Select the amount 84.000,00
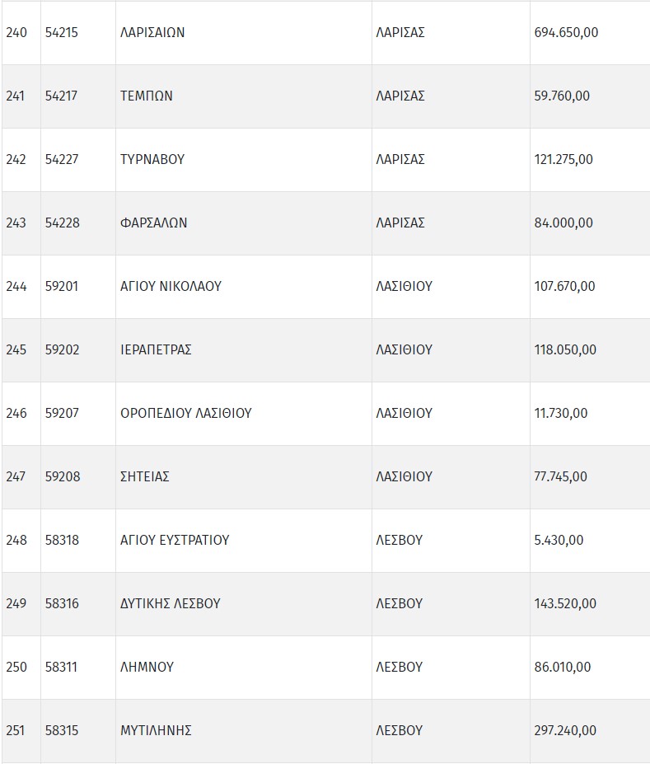 click(x=563, y=223)
